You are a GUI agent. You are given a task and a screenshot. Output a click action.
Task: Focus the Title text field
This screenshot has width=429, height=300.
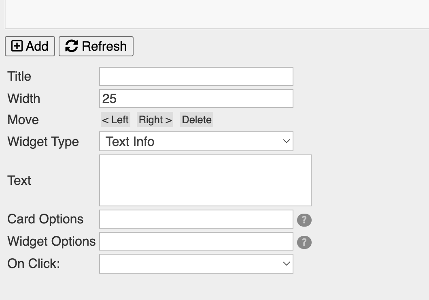[x=196, y=77]
